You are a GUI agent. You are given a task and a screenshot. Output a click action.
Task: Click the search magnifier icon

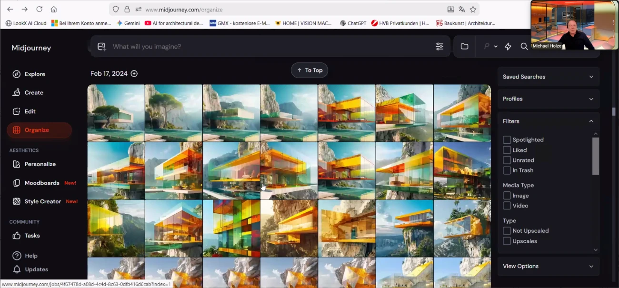point(524,47)
